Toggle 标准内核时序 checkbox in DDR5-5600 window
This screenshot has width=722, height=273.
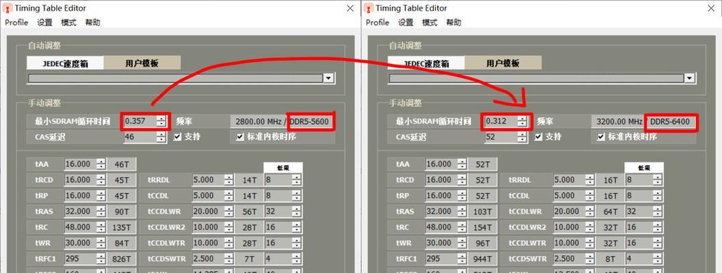pos(239,136)
